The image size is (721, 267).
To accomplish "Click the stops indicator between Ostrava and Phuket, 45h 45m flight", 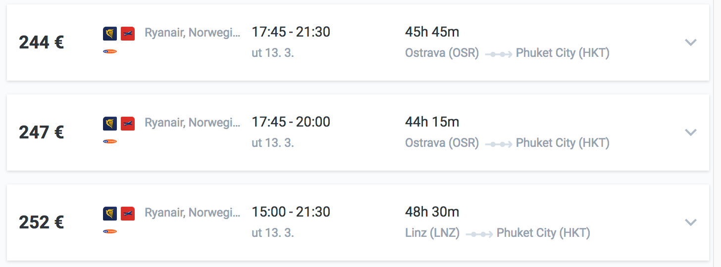I will [x=498, y=54].
